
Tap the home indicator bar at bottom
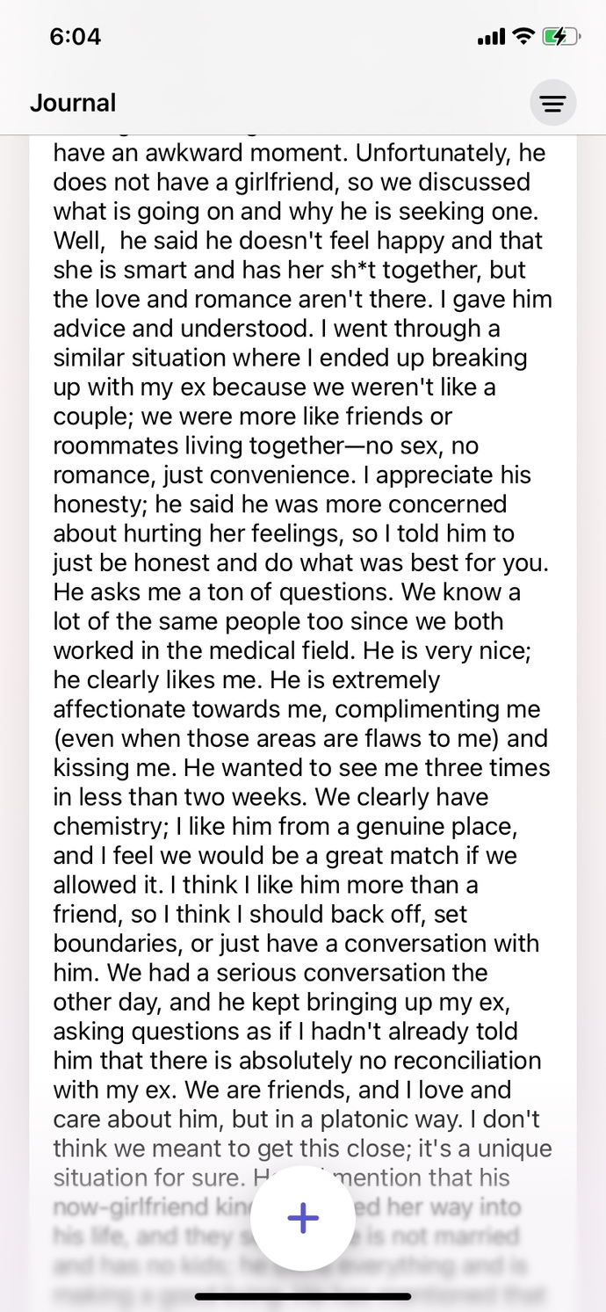pyautogui.click(x=303, y=1295)
